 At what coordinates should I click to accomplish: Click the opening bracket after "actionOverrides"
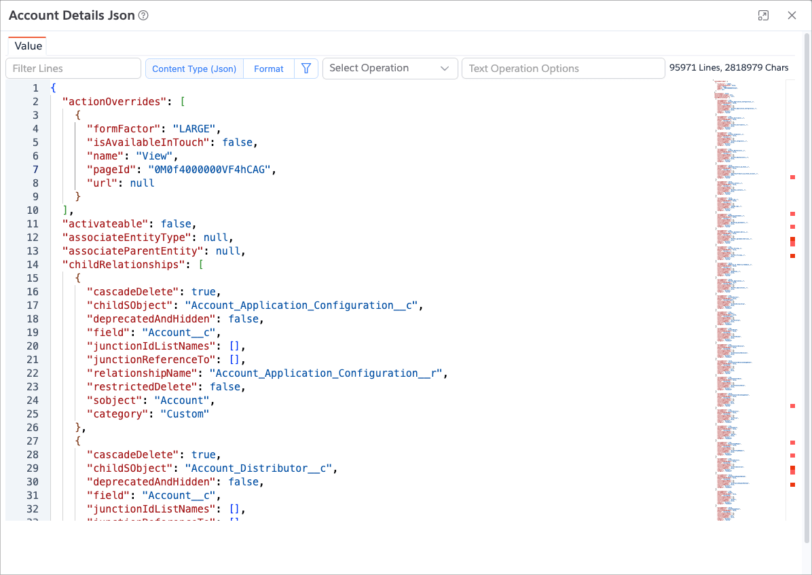click(183, 102)
